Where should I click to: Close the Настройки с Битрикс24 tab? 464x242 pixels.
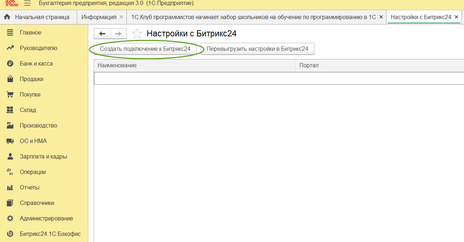456,17
